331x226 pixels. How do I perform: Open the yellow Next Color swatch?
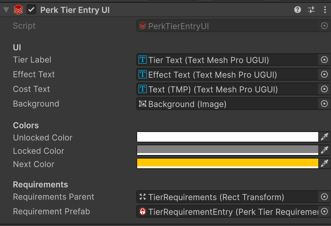pyautogui.click(x=227, y=163)
